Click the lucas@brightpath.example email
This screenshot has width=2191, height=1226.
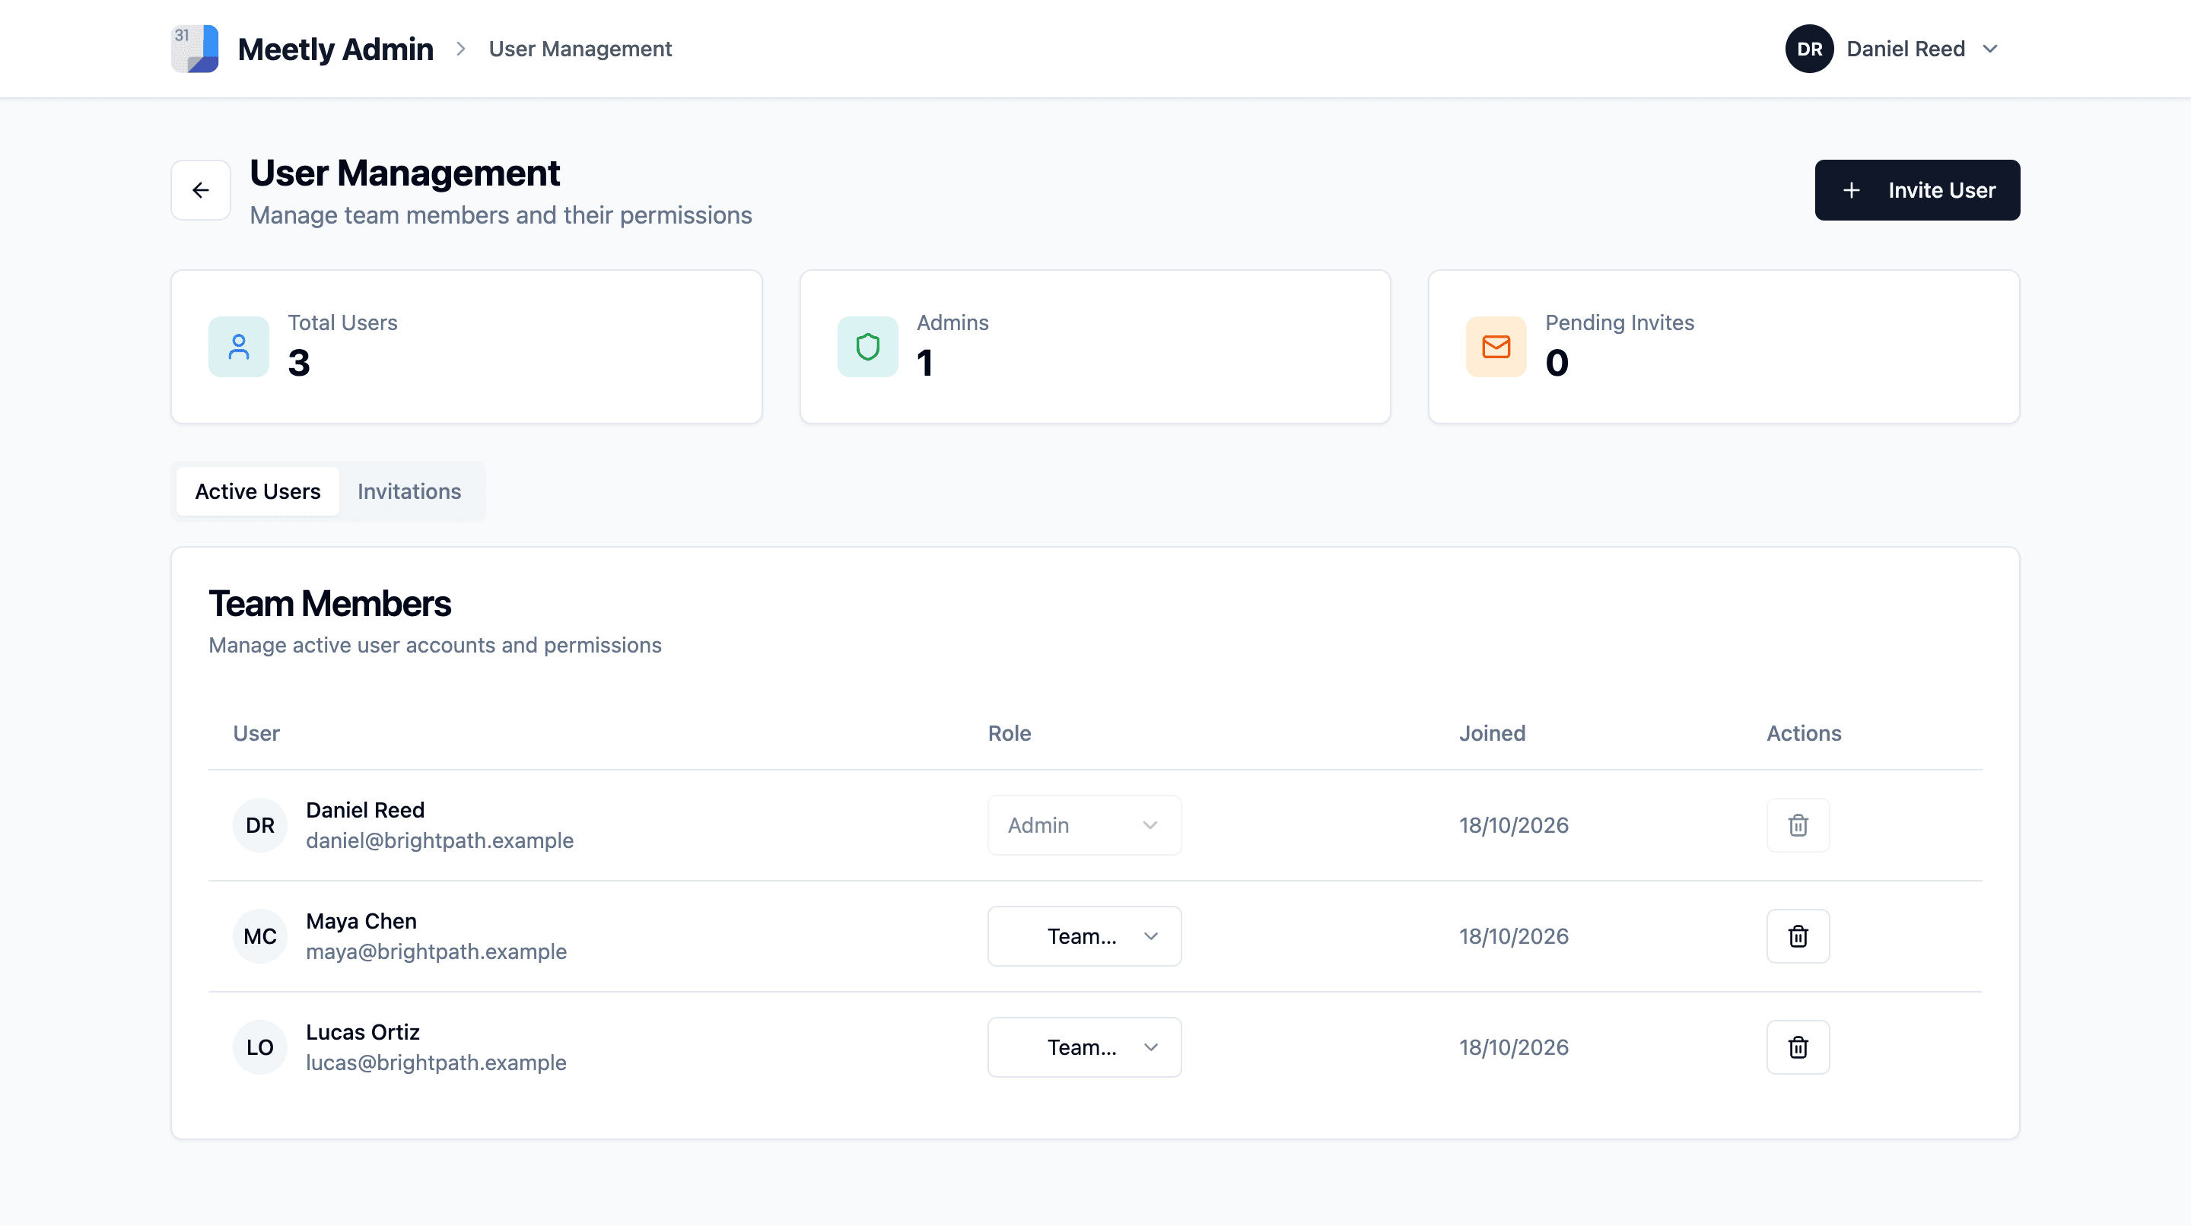coord(437,1062)
